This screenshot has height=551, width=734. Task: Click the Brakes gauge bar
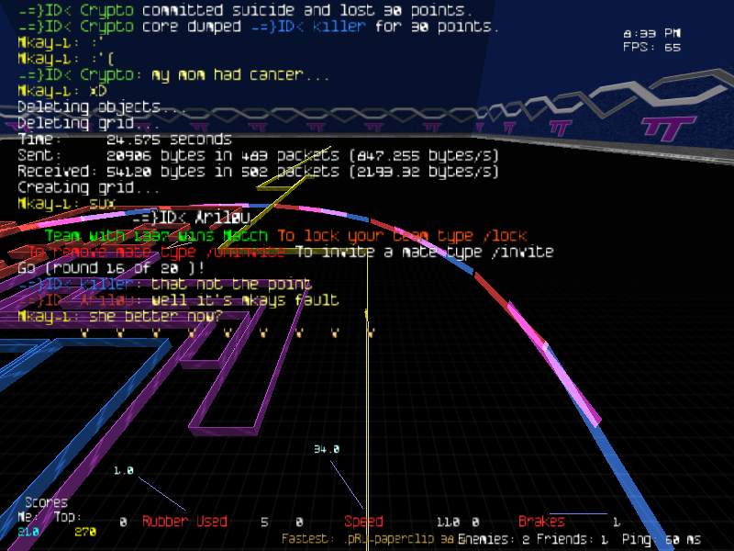[x=578, y=513]
